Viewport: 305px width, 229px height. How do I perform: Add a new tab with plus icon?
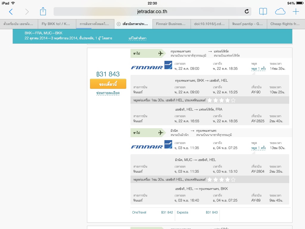[x=296, y=12]
